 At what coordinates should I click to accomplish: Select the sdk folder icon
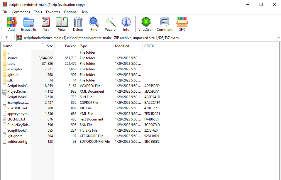pyautogui.click(x=4, y=80)
